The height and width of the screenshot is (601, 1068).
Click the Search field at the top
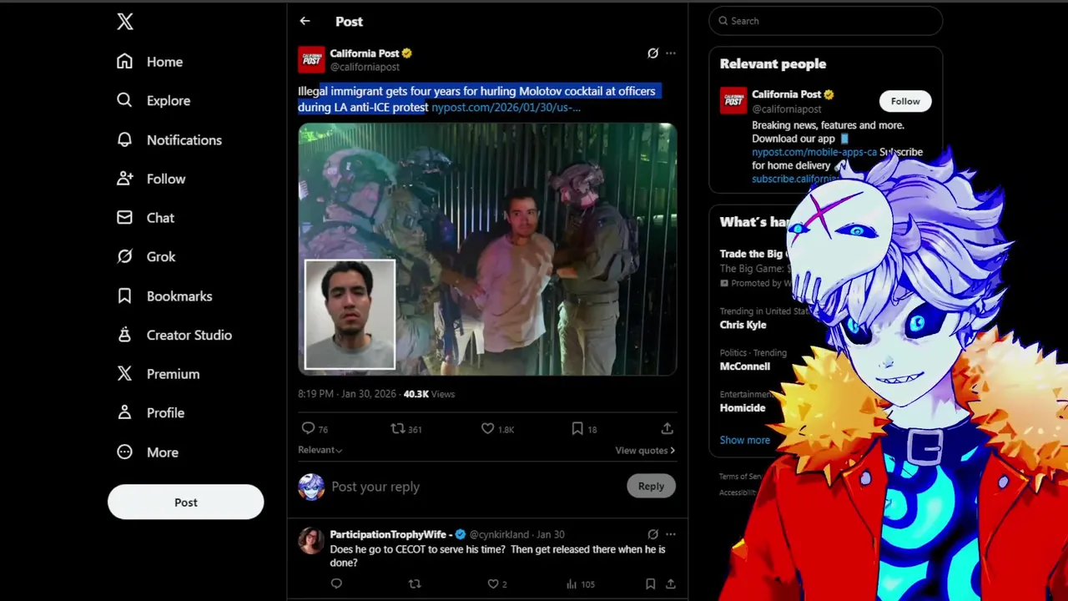coord(826,21)
